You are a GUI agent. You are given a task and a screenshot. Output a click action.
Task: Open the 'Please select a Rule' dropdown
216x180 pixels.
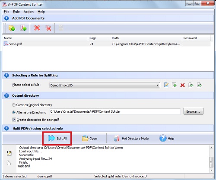(x=105, y=85)
